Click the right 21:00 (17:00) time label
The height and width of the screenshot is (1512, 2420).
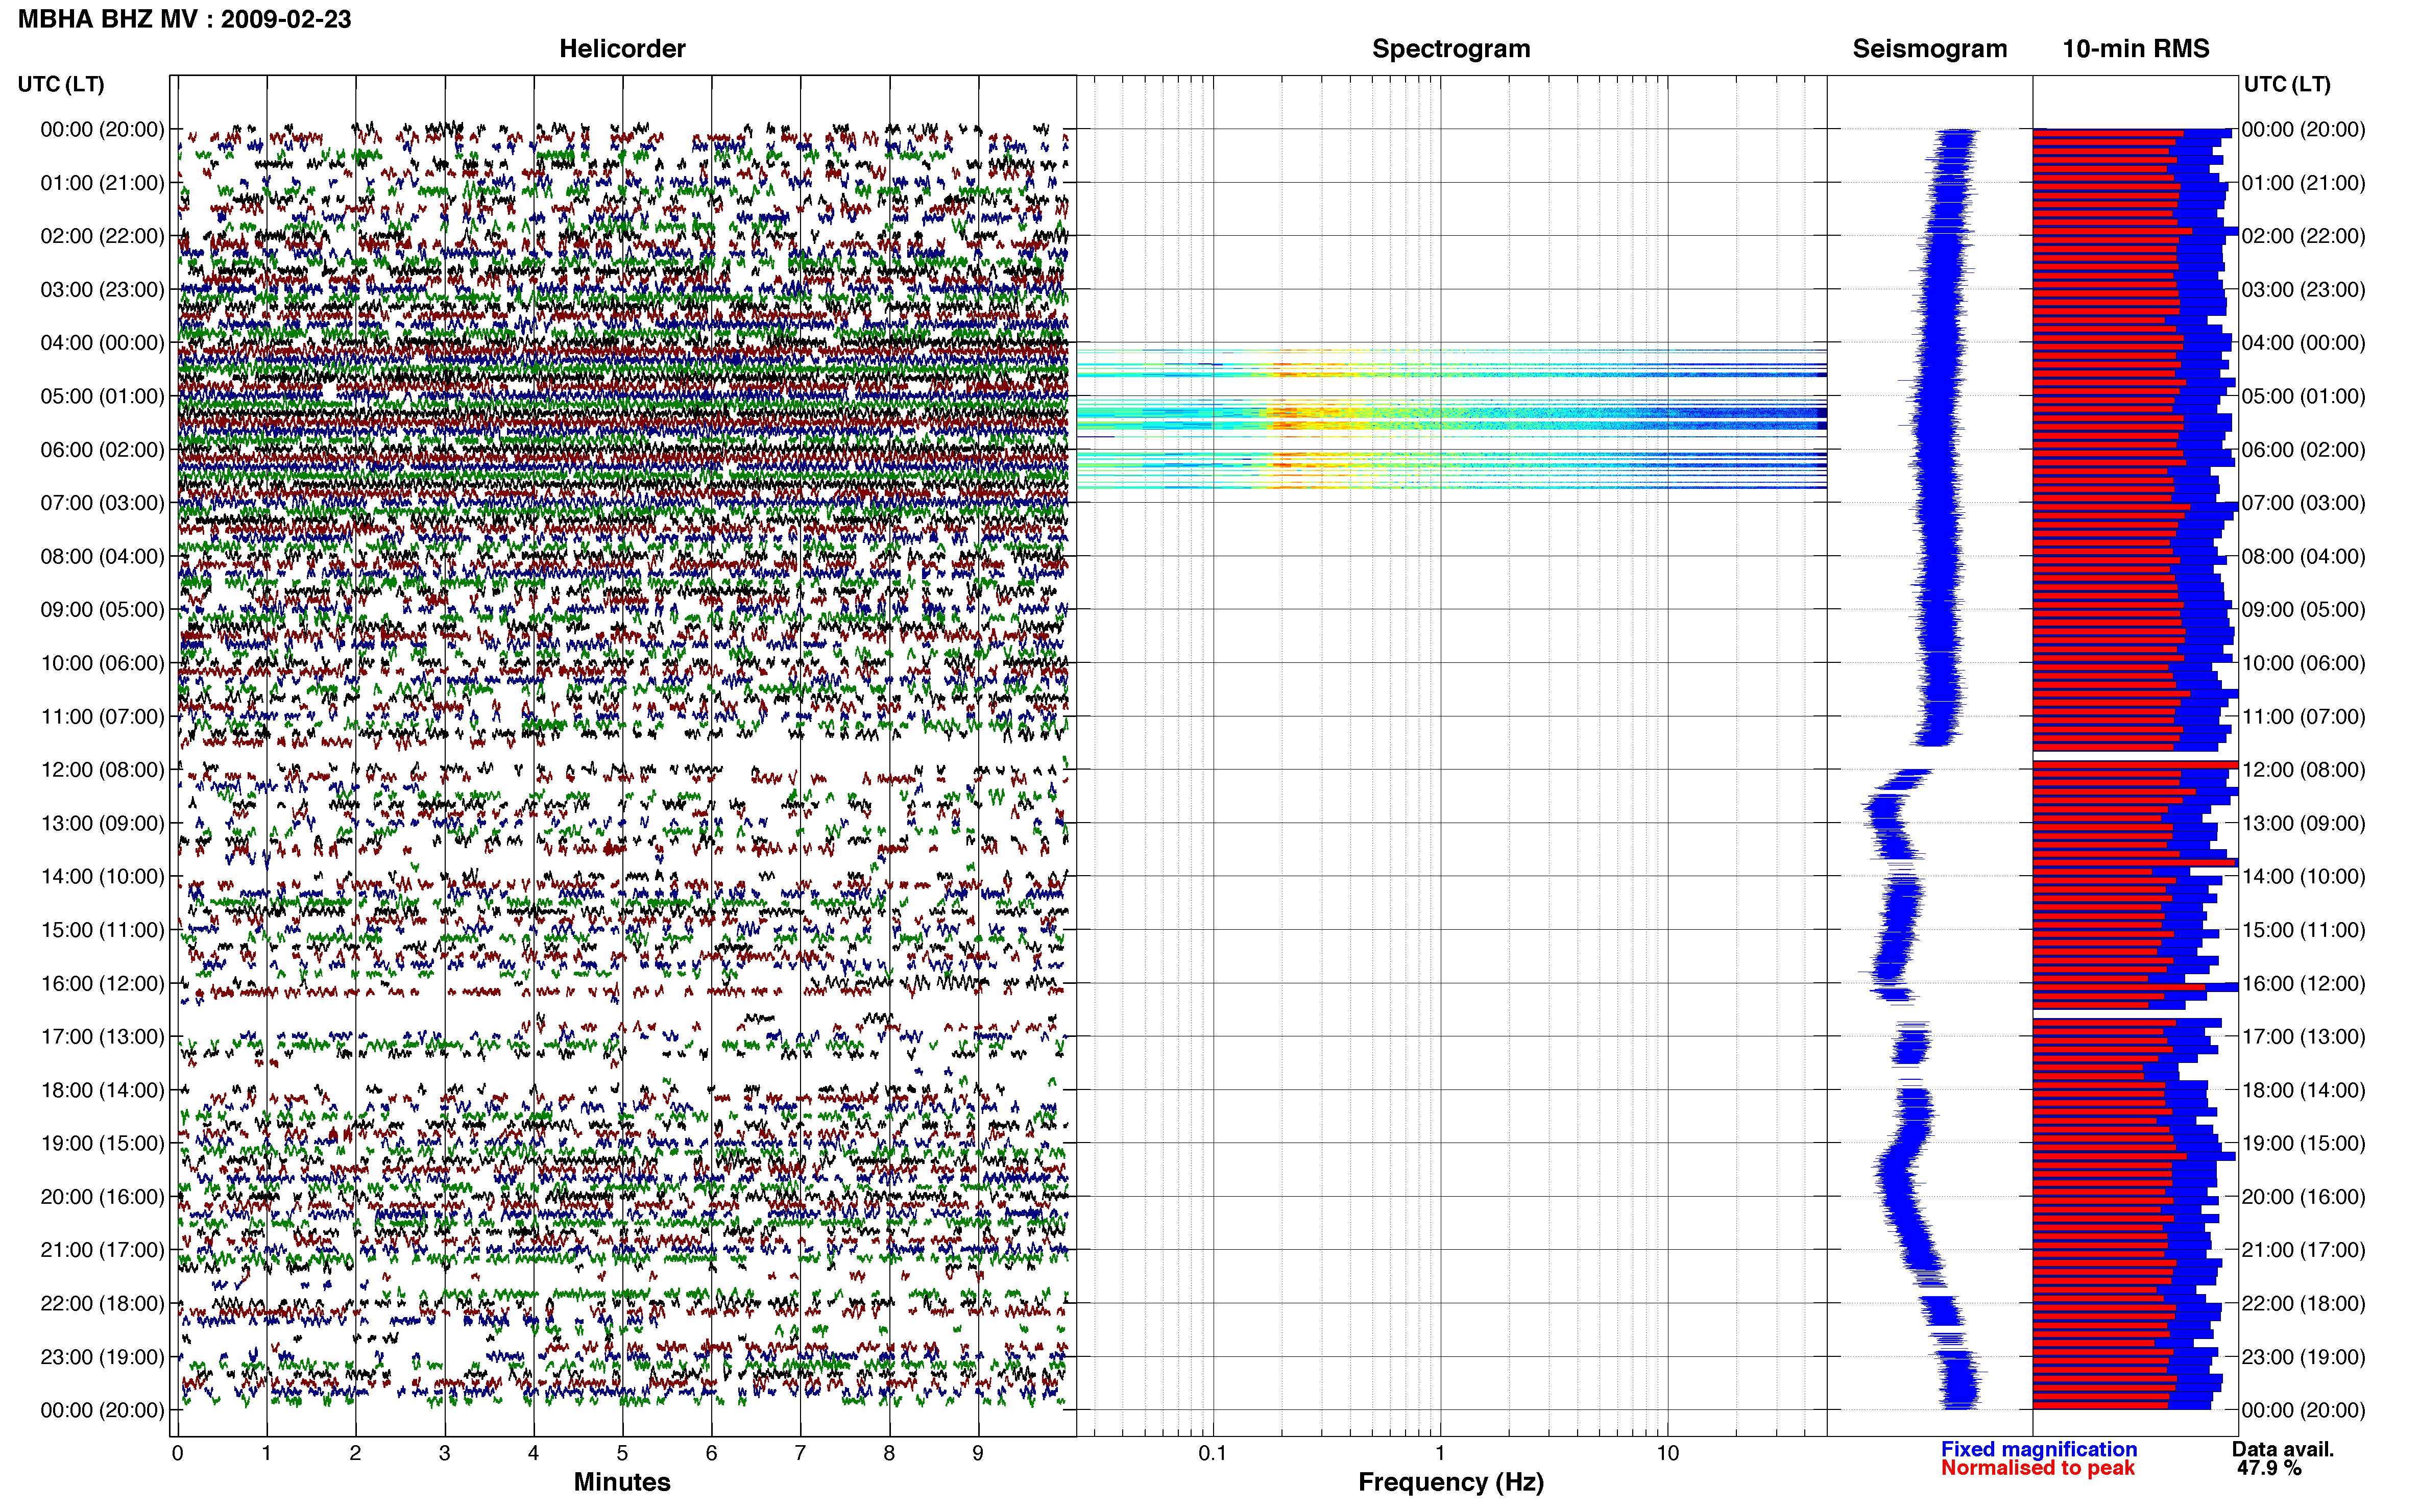click(2304, 1250)
